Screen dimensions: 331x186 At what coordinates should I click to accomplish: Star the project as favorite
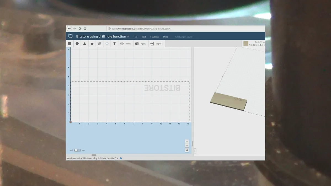128,37
